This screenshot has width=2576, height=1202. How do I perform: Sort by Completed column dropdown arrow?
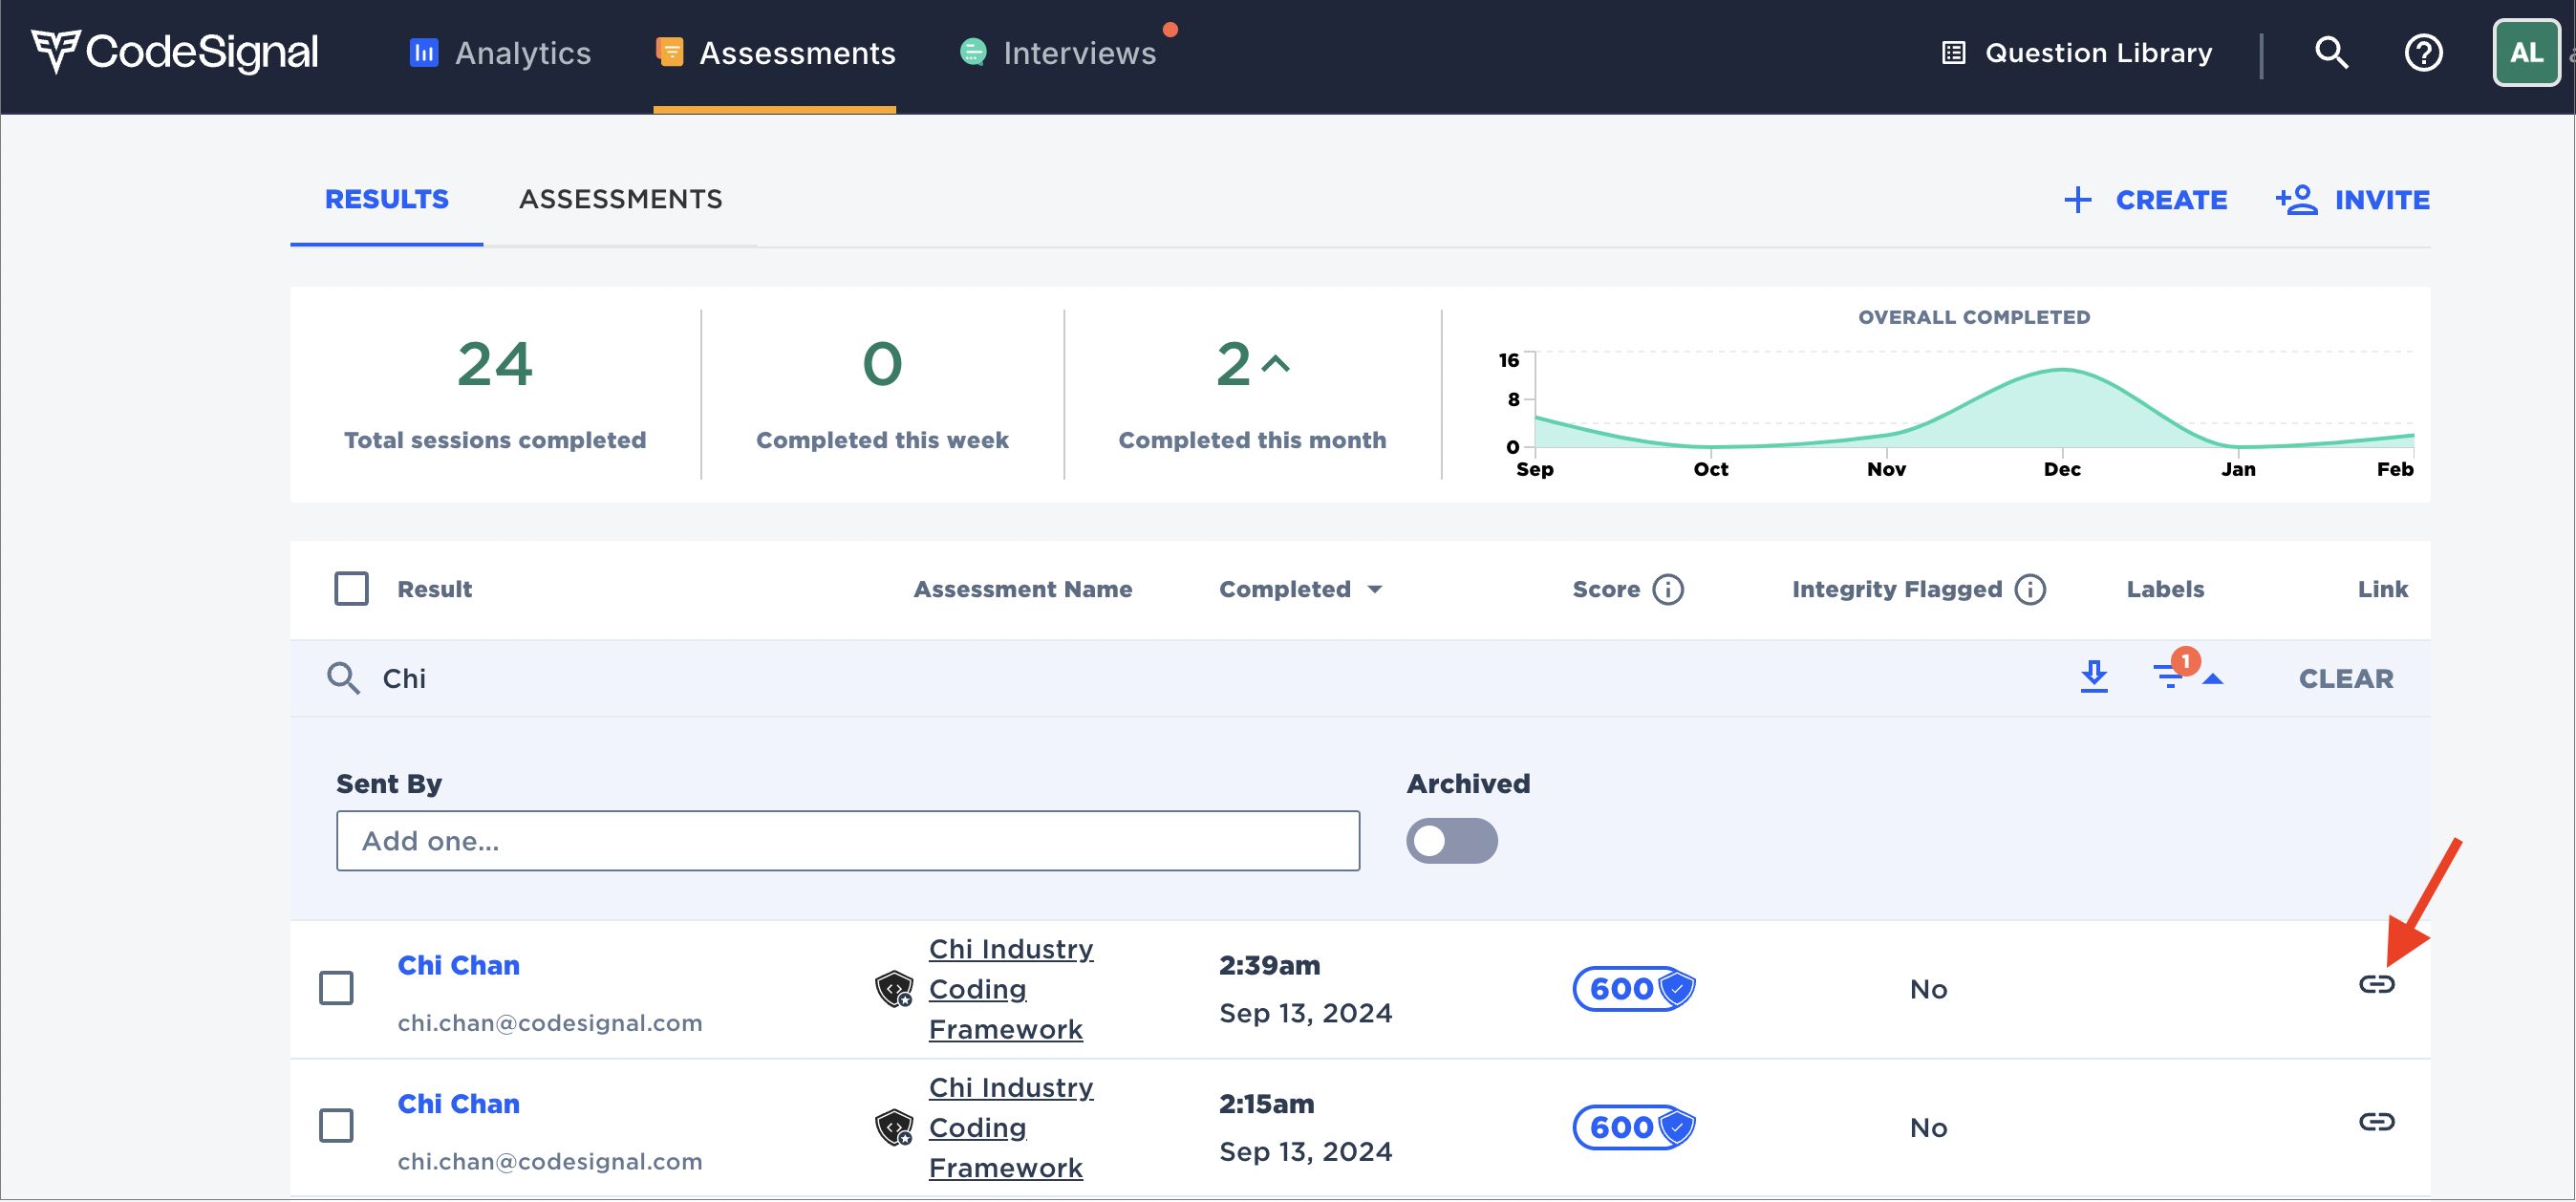(1375, 589)
